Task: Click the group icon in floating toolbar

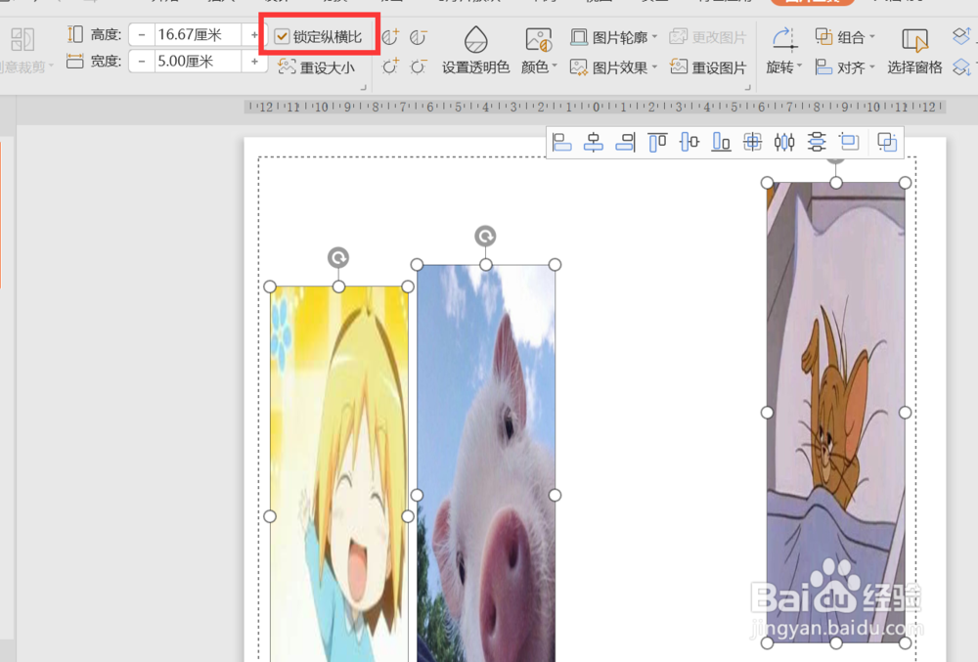Action: (x=887, y=142)
